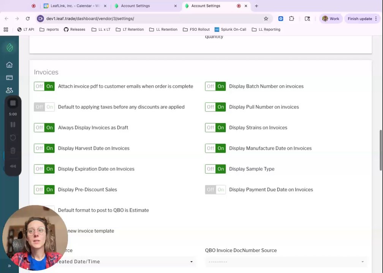This screenshot has width=383, height=273.
Task: Go back to the previous page
Action: [6, 19]
